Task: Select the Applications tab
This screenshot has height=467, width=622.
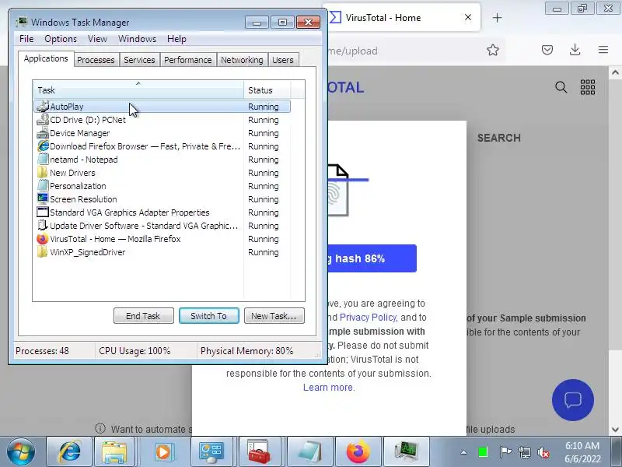Action: pos(46,59)
